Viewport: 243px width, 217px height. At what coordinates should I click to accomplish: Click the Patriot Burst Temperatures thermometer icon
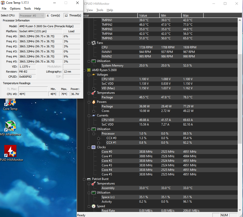93,183
